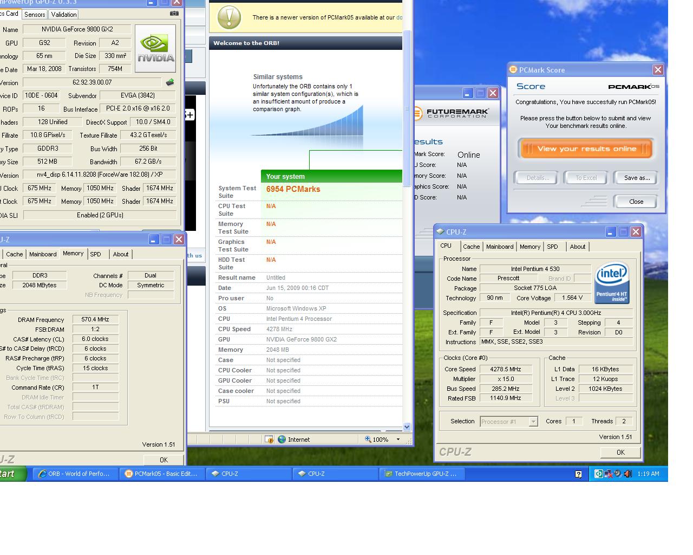Open Memory tab in right CPU-Z window
The height and width of the screenshot is (555, 693).
coord(530,247)
